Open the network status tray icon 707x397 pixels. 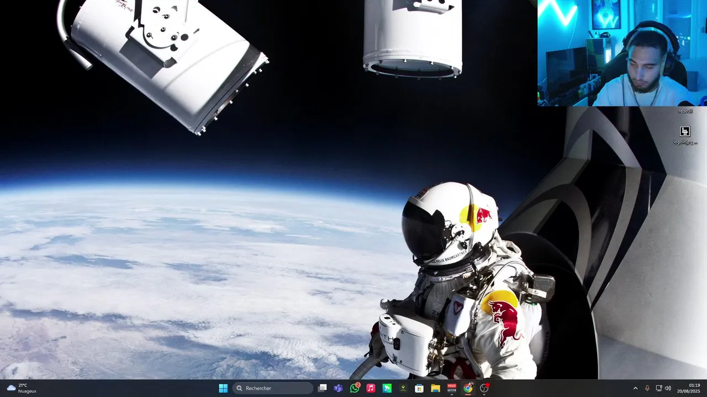658,388
